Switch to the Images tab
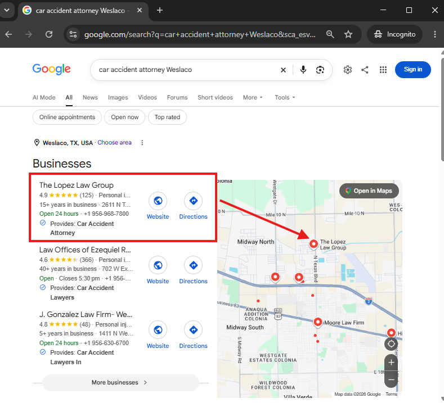This screenshot has height=403, width=444. [x=118, y=98]
